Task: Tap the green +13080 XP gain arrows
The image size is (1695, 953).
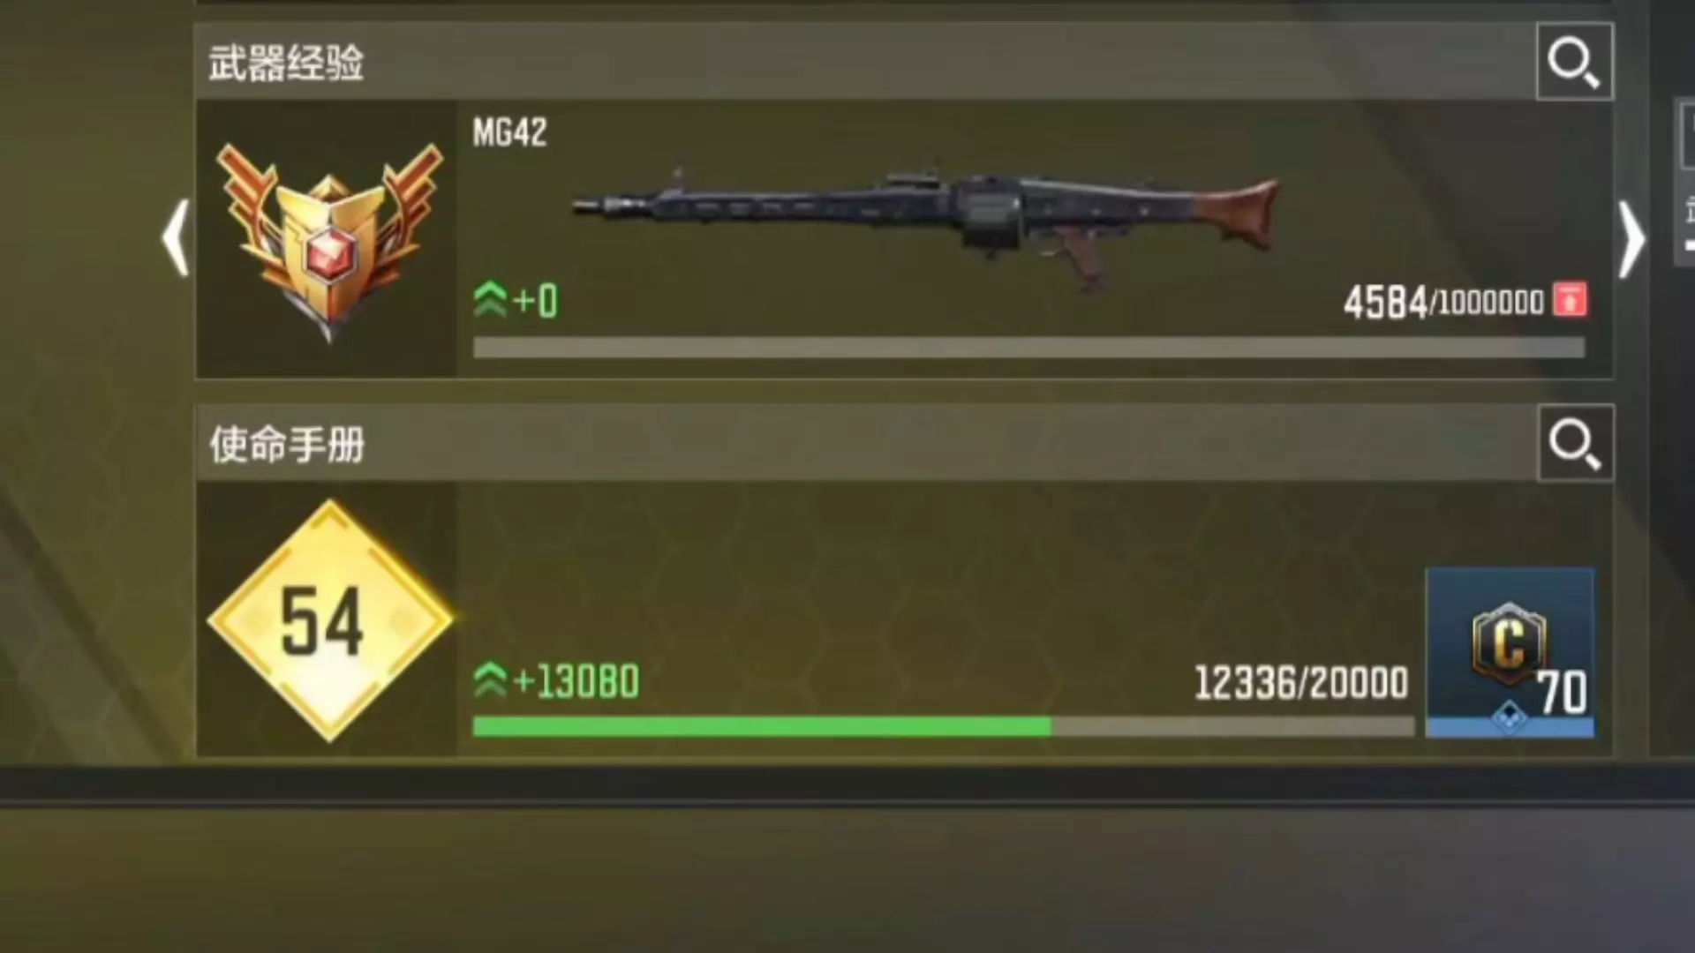Action: [490, 680]
